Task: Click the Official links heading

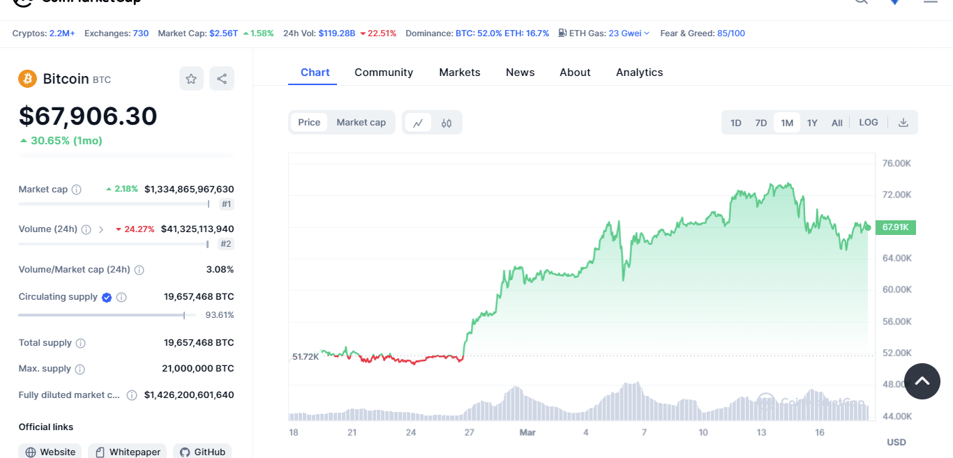Action: click(x=46, y=427)
